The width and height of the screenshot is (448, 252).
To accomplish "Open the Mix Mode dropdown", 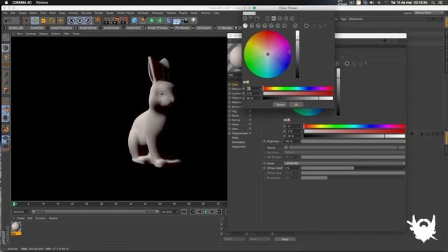I will point(344,153).
